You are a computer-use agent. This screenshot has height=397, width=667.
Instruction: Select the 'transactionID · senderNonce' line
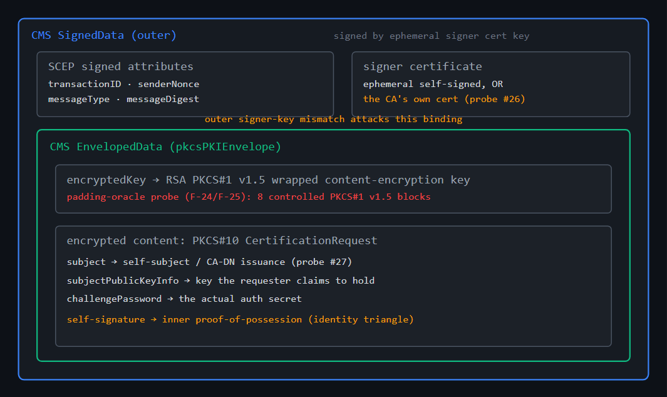click(123, 85)
